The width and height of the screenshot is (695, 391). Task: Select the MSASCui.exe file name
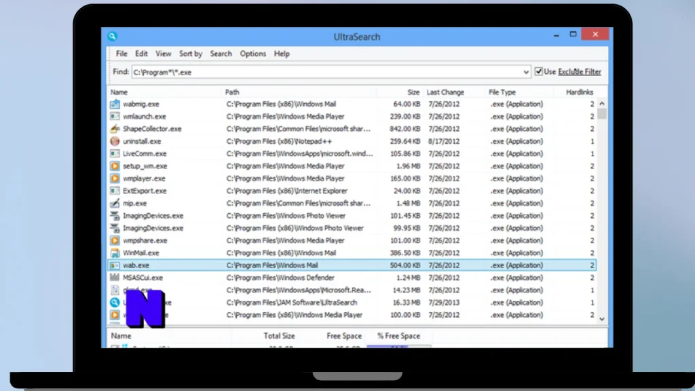(x=143, y=278)
